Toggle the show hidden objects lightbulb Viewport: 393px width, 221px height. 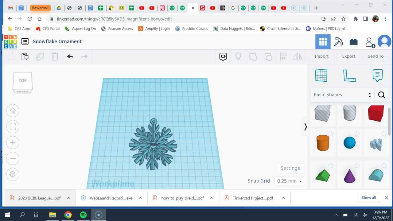point(238,56)
